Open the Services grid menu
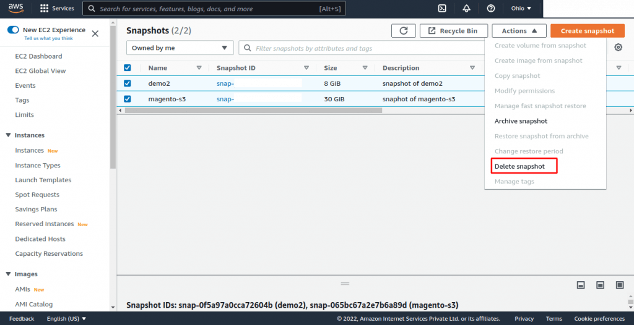Image resolution: width=634 pixels, height=325 pixels. click(57, 9)
